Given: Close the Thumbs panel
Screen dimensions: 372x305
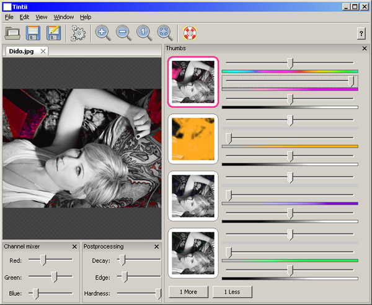Looking at the screenshot, I should click(x=365, y=48).
